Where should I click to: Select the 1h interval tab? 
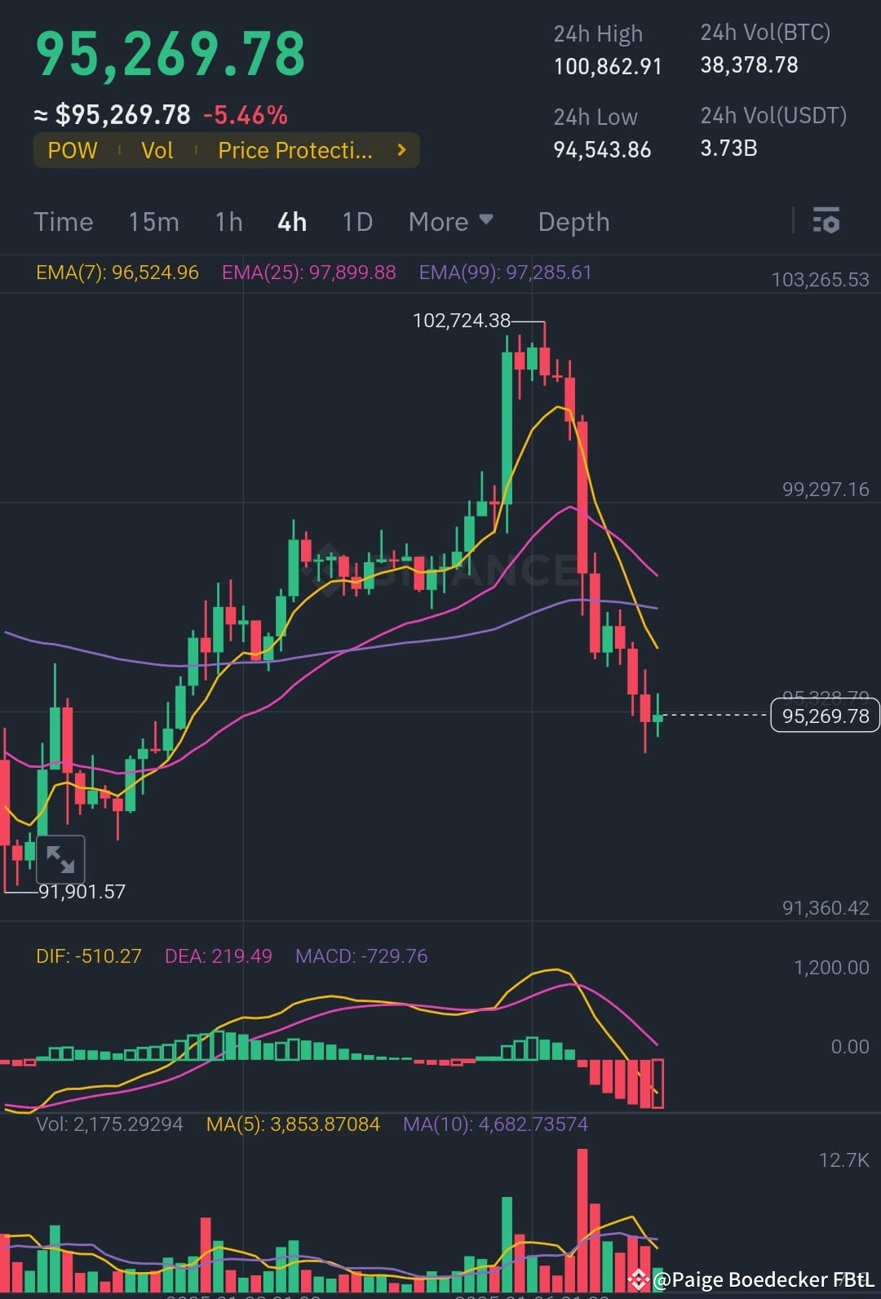click(x=229, y=222)
